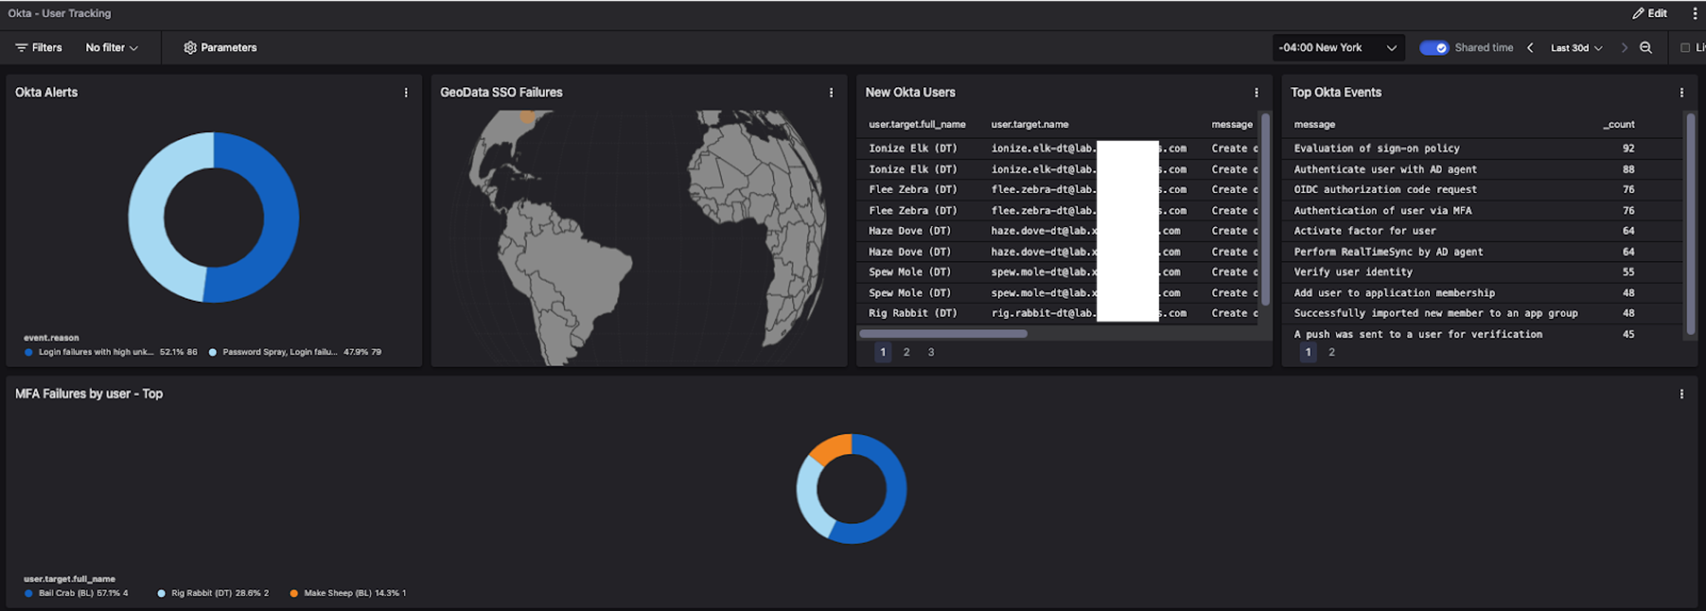Go to page 2 of New Okta Users

click(906, 352)
